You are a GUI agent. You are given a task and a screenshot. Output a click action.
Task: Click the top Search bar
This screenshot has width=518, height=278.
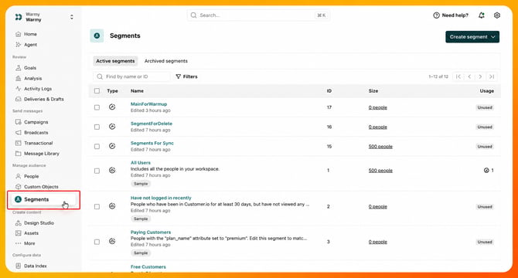pyautogui.click(x=258, y=15)
